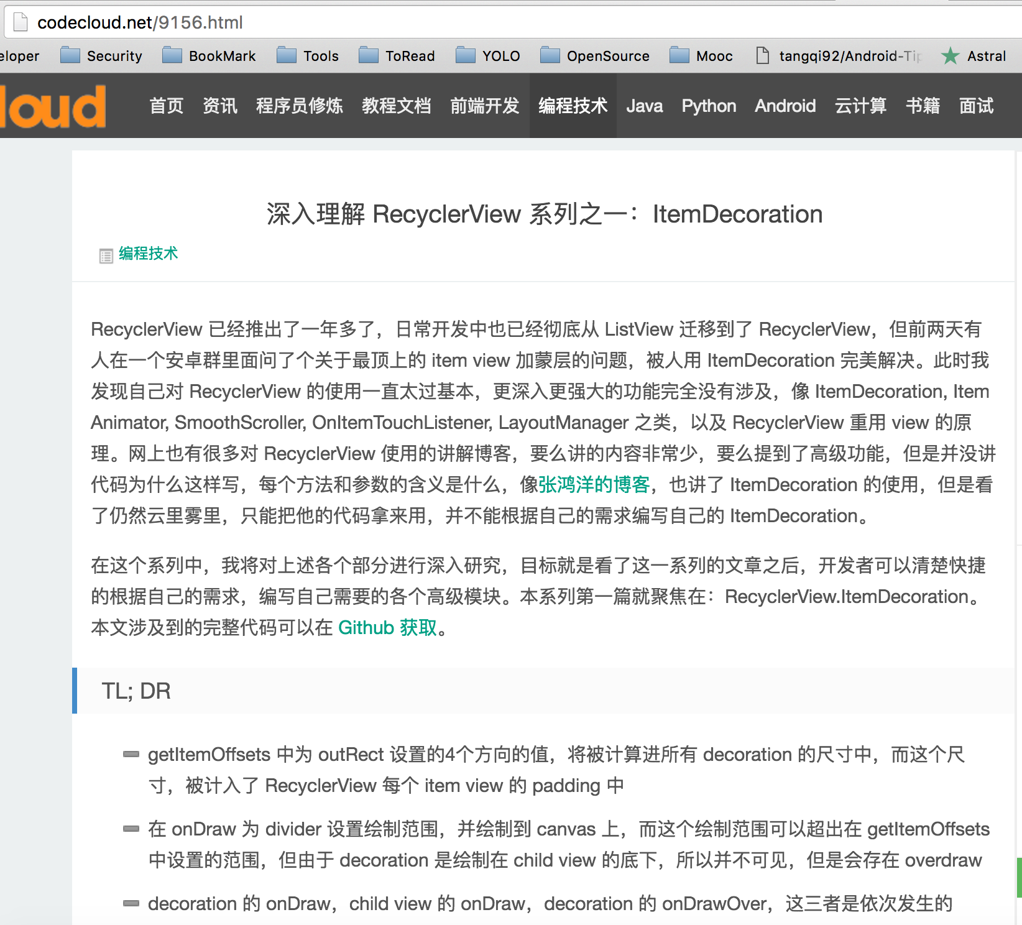Follow the Github 获取 link
1022x925 pixels.
387,628
